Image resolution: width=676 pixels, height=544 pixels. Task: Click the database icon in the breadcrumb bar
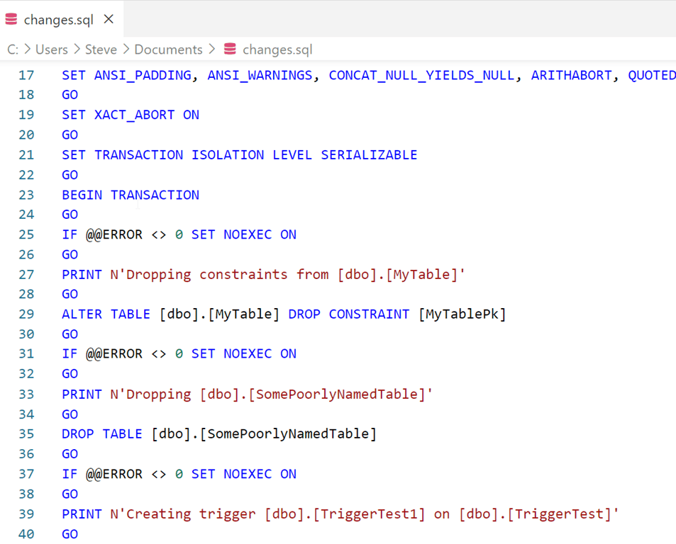point(228,50)
